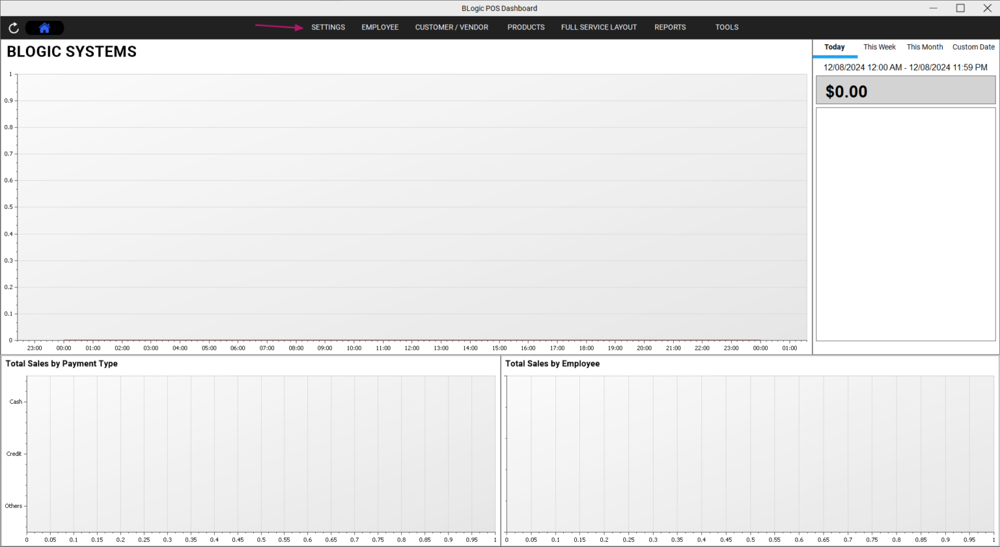
Task: Click the Credit axis label
Action: (x=14, y=454)
